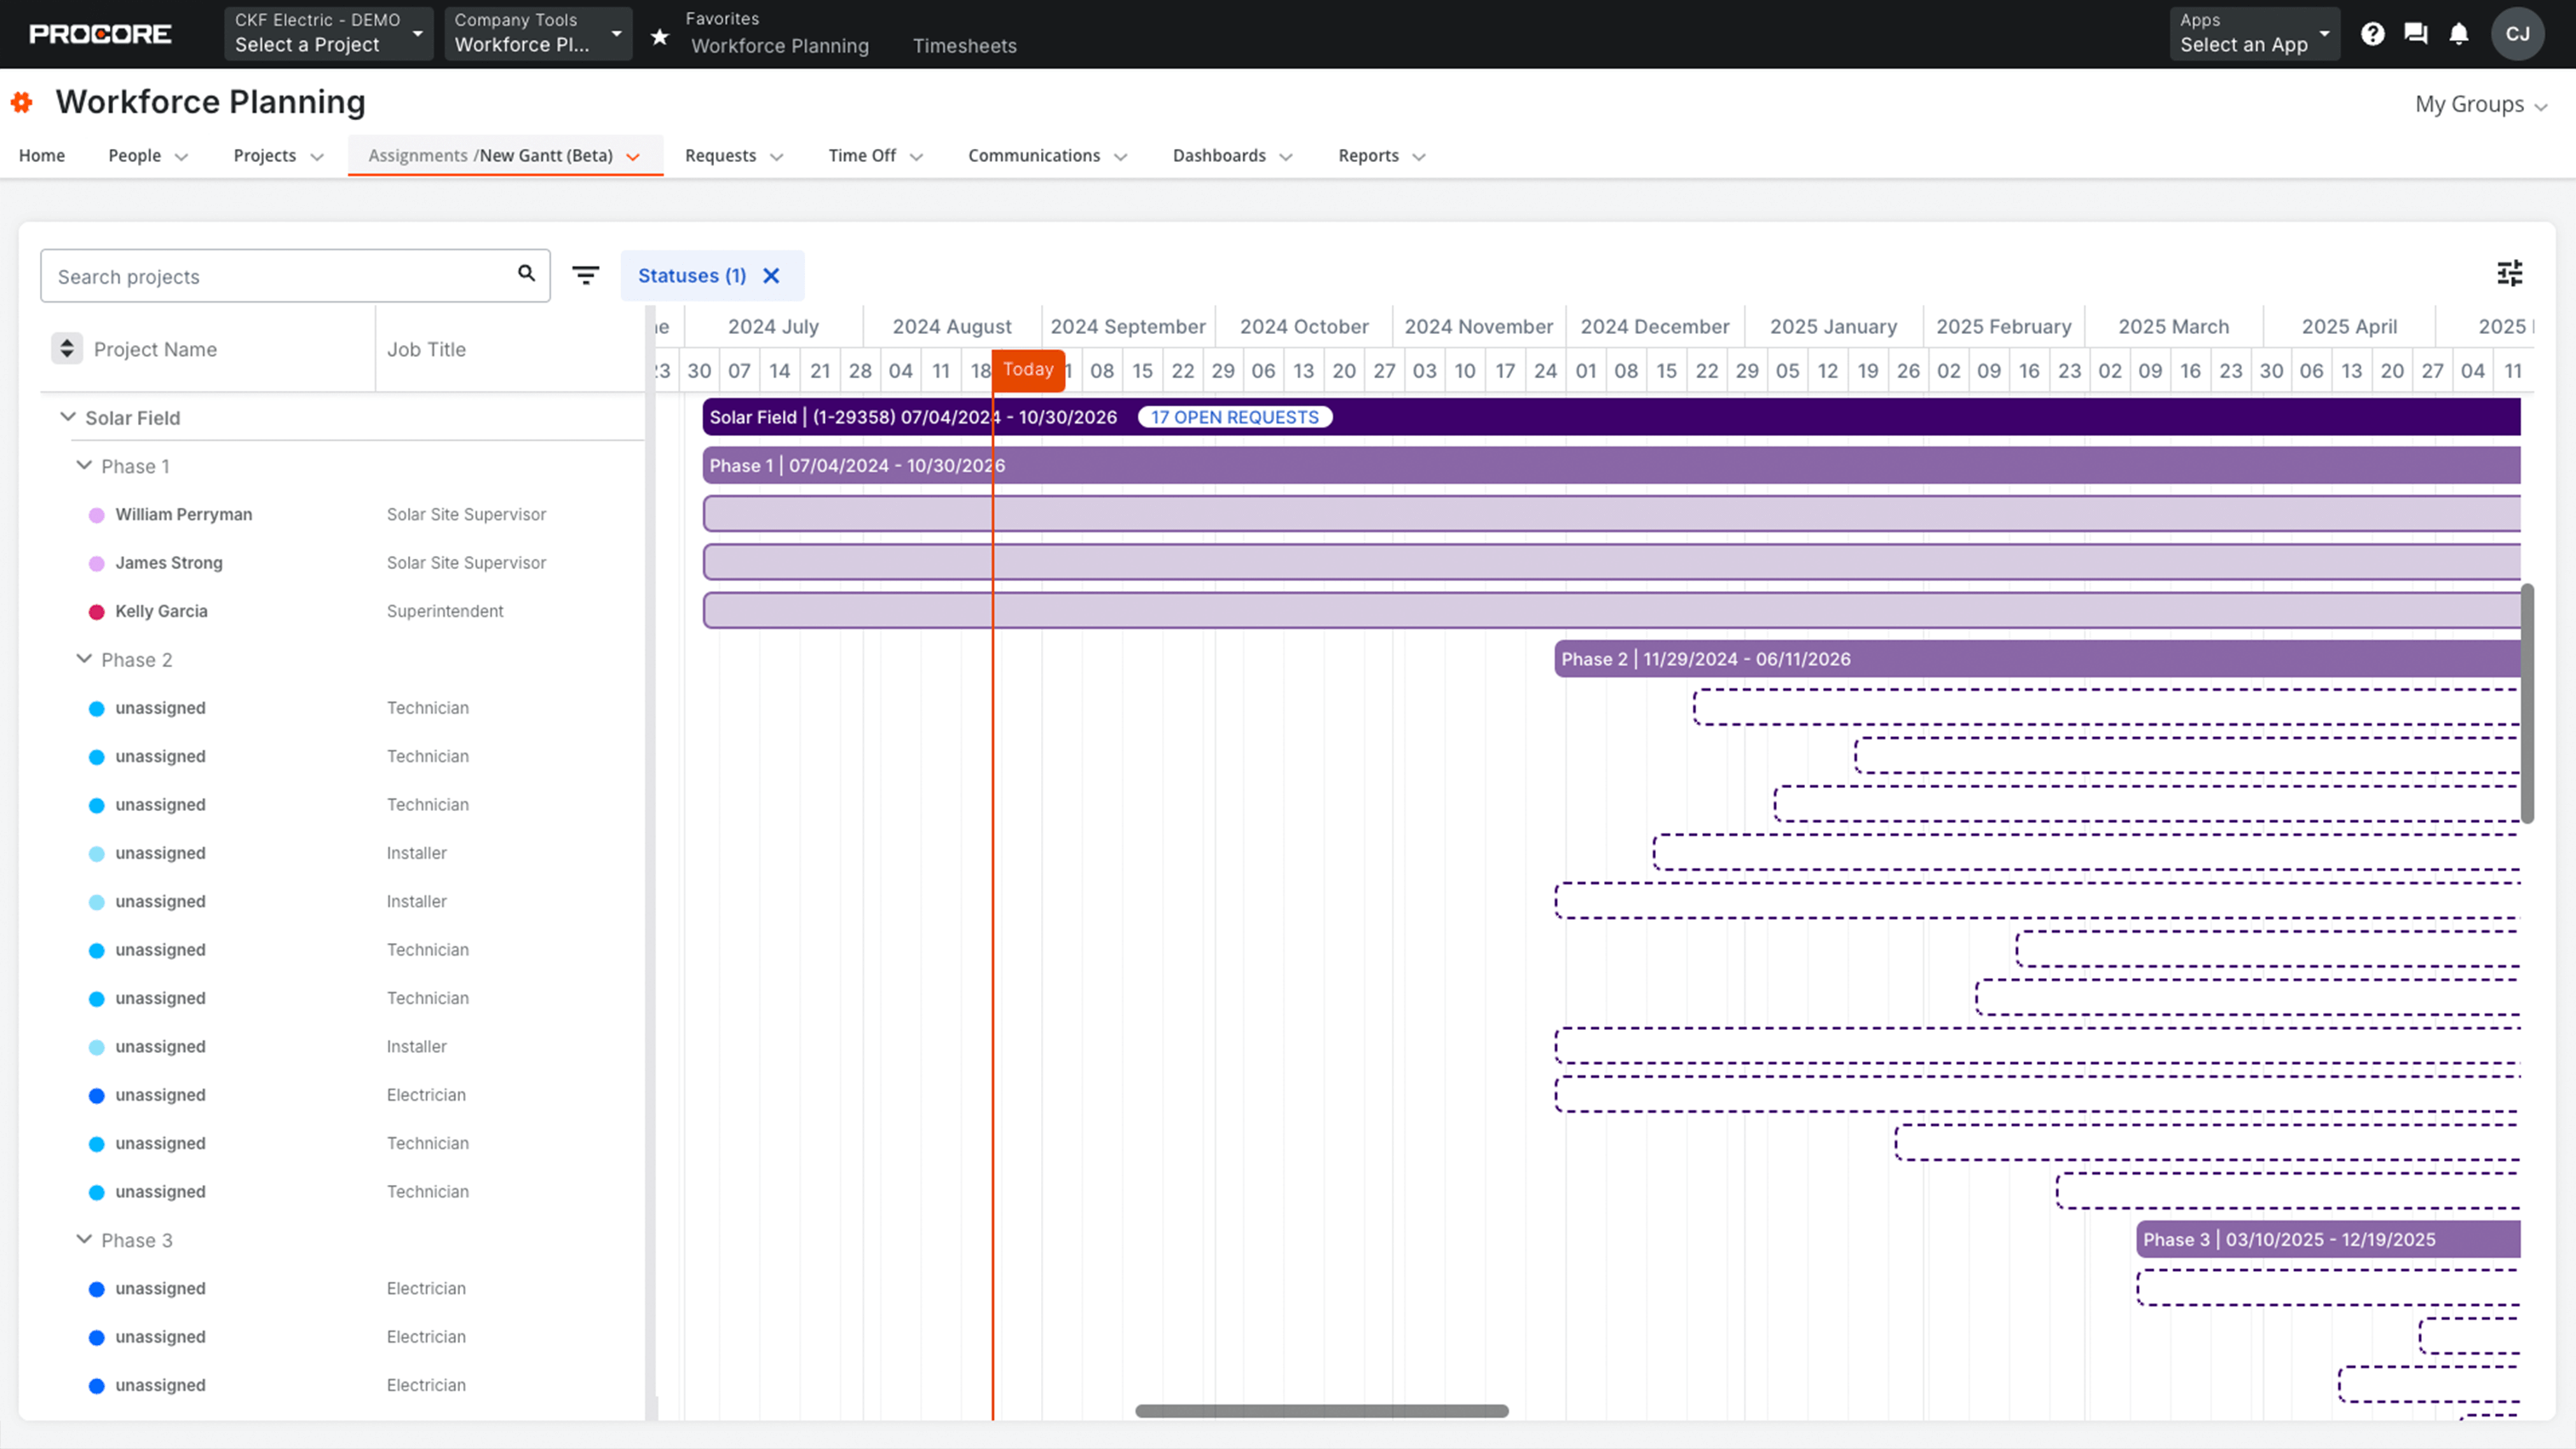Screen dimensions: 2576x1449
Task: Open the support chat icon
Action: point(2416,33)
